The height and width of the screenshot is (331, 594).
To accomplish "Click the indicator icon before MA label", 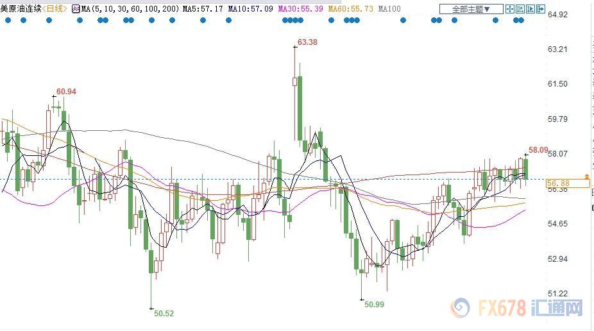I will point(76,9).
